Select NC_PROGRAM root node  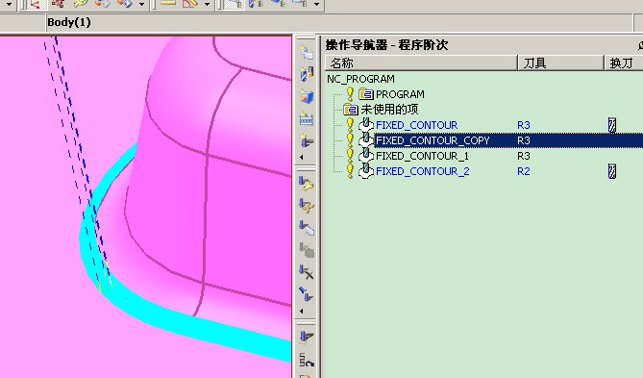[x=360, y=79]
